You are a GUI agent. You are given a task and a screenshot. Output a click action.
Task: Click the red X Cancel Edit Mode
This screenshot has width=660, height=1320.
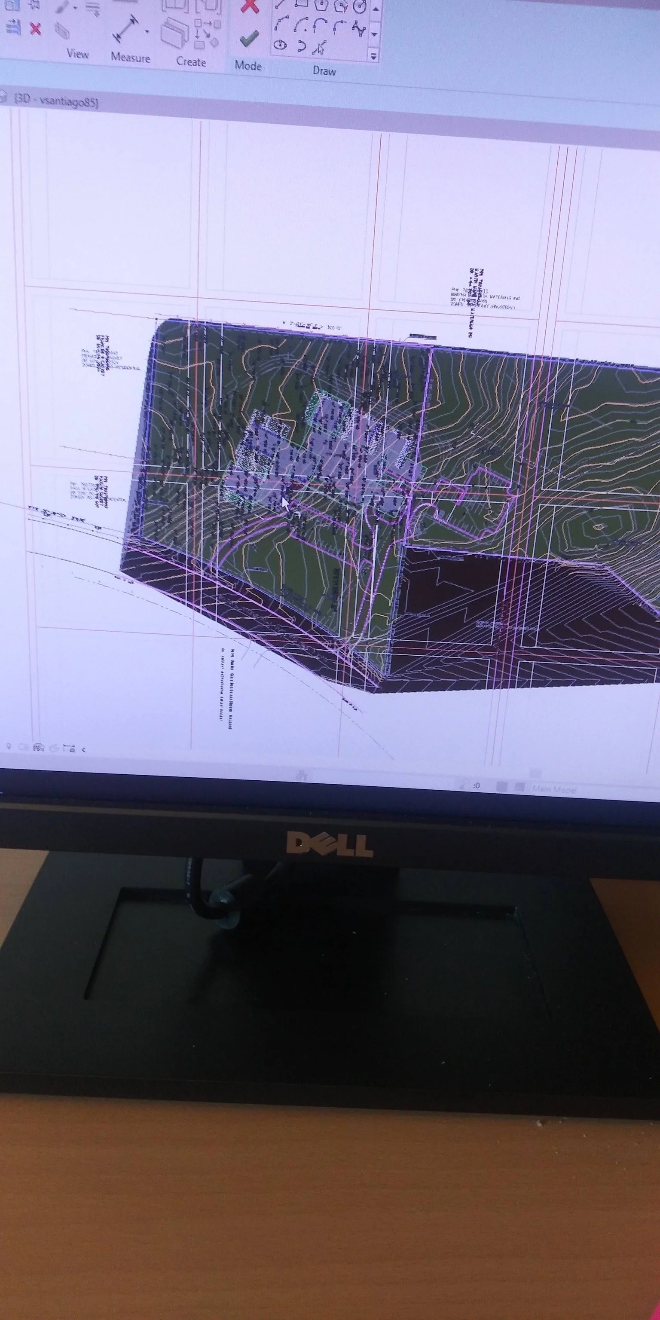point(250,6)
